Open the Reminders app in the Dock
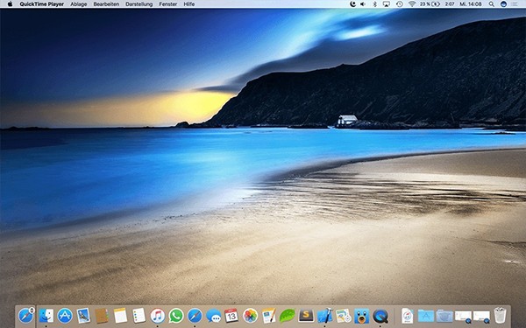 point(139,316)
